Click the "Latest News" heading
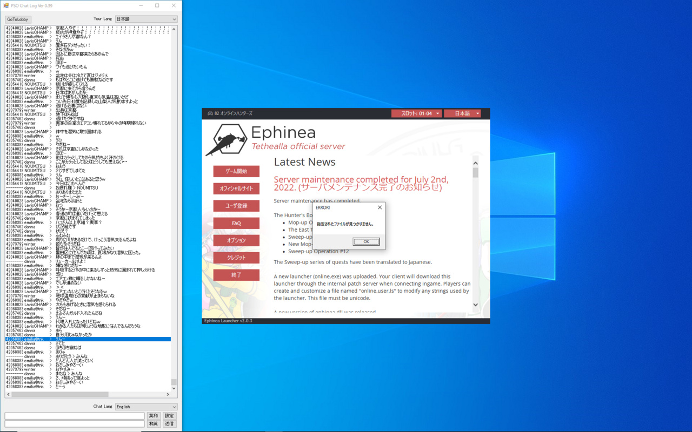The image size is (692, 432). point(304,162)
